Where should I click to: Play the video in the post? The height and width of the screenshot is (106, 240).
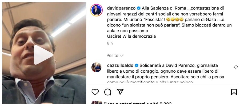coord(43,55)
